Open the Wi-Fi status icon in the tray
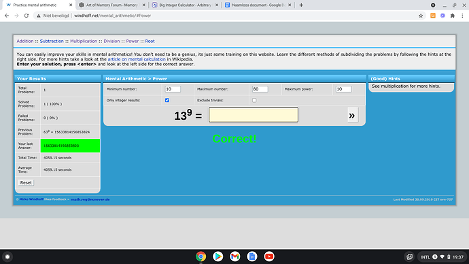Image resolution: width=469 pixels, height=264 pixels. (x=442, y=257)
